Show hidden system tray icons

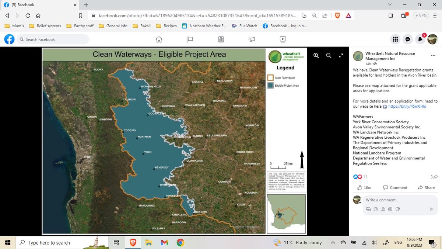[333, 242]
